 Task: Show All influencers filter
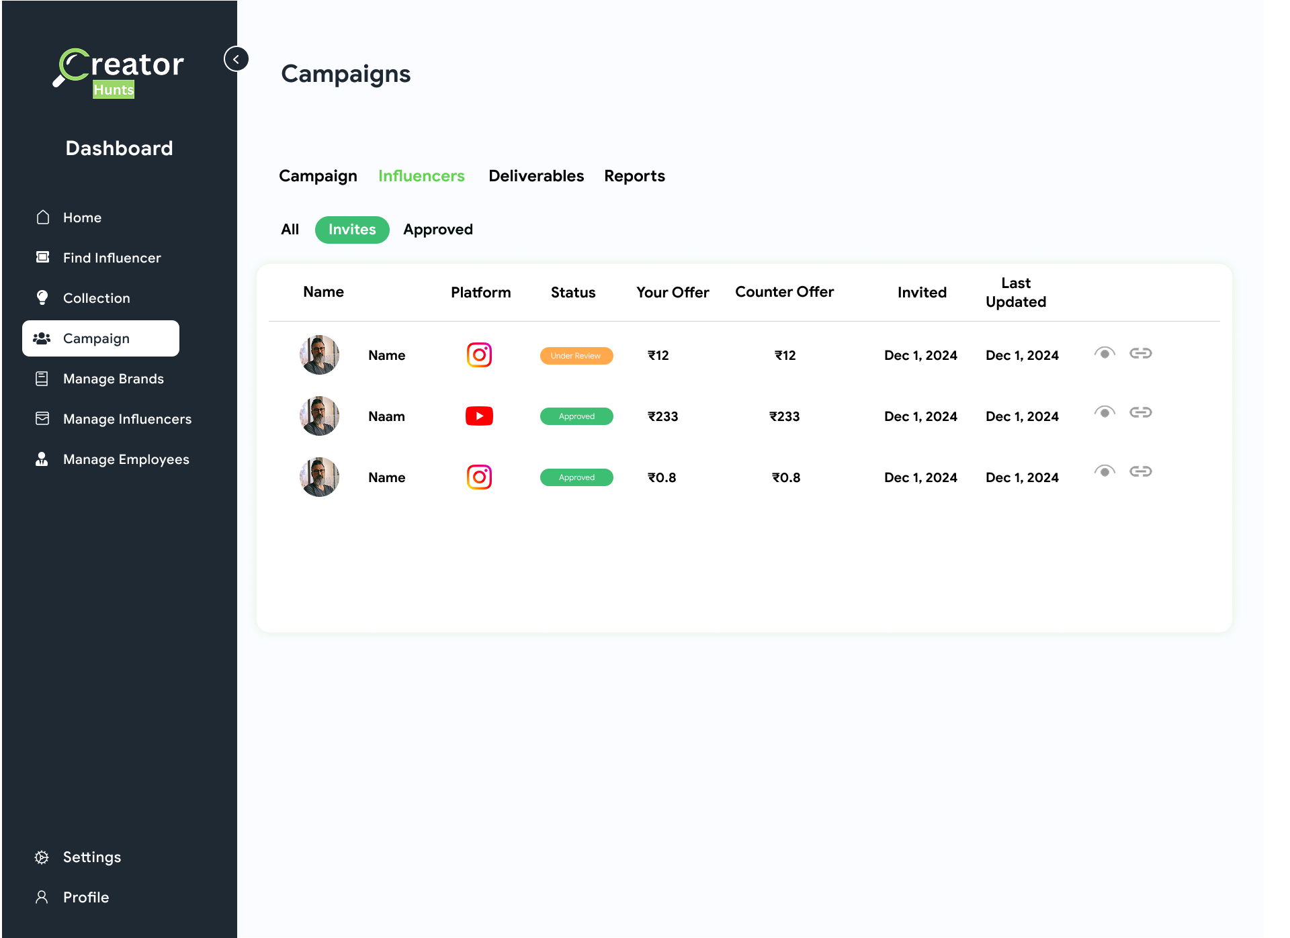(290, 230)
